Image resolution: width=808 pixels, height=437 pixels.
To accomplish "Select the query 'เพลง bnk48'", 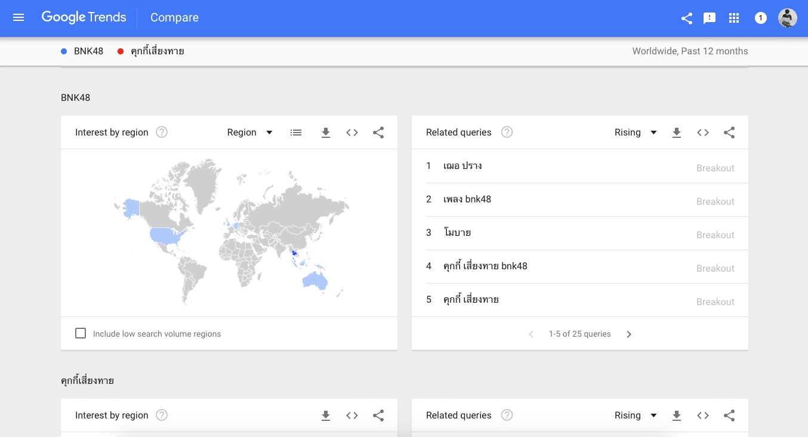I will [x=467, y=199].
